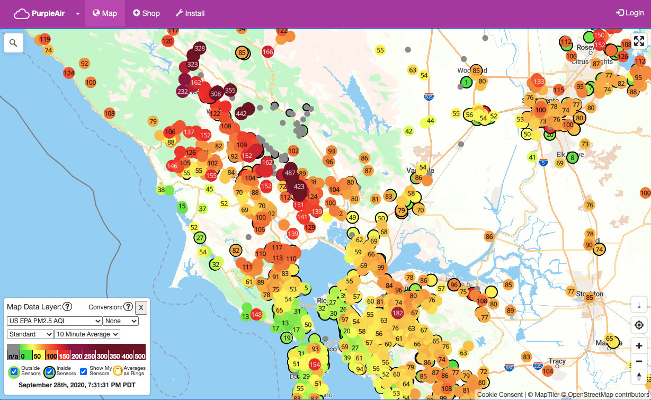Reset map bearing with compass arrow
This screenshot has height=400, width=651.
[x=639, y=377]
